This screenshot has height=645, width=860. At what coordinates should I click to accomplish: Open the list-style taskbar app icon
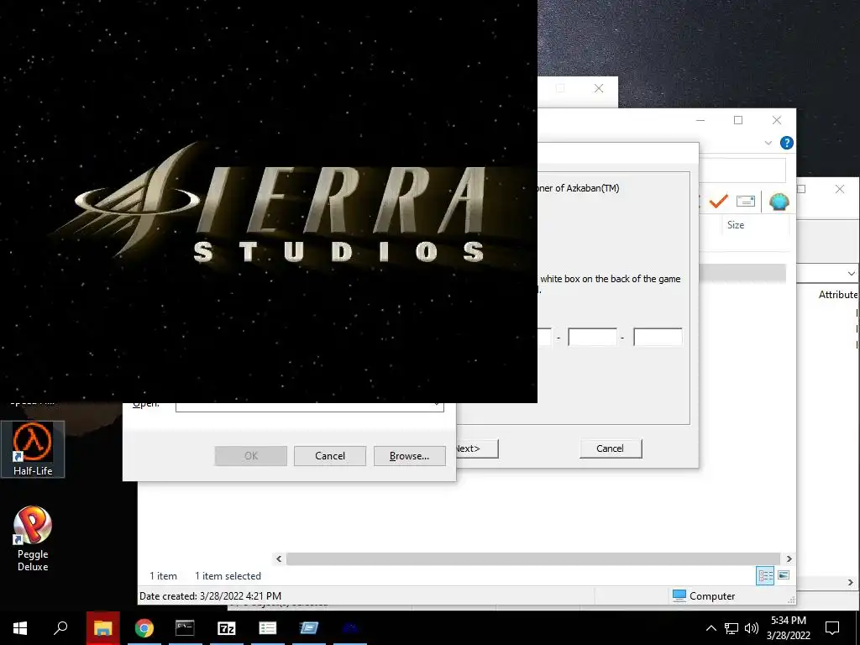point(268,628)
